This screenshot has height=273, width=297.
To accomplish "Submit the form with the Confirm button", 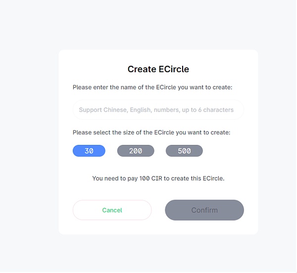I will 205,211.
